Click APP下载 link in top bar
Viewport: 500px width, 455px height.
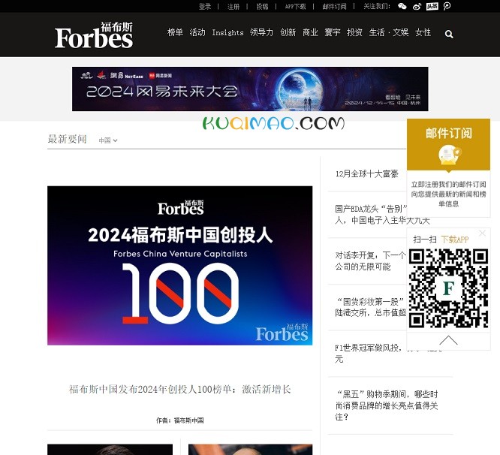pos(295,6)
